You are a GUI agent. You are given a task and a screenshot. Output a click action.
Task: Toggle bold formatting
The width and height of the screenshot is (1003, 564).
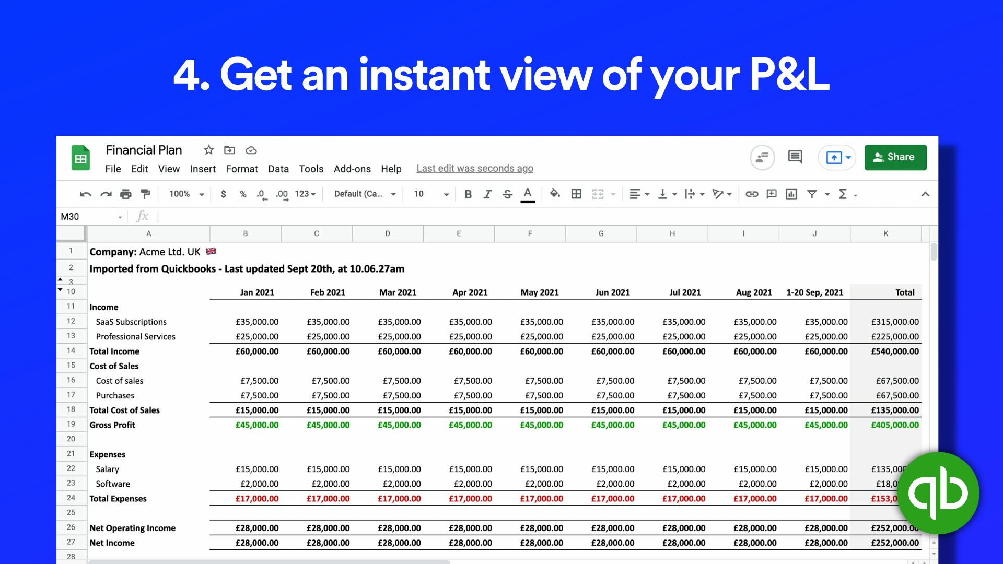coord(468,194)
